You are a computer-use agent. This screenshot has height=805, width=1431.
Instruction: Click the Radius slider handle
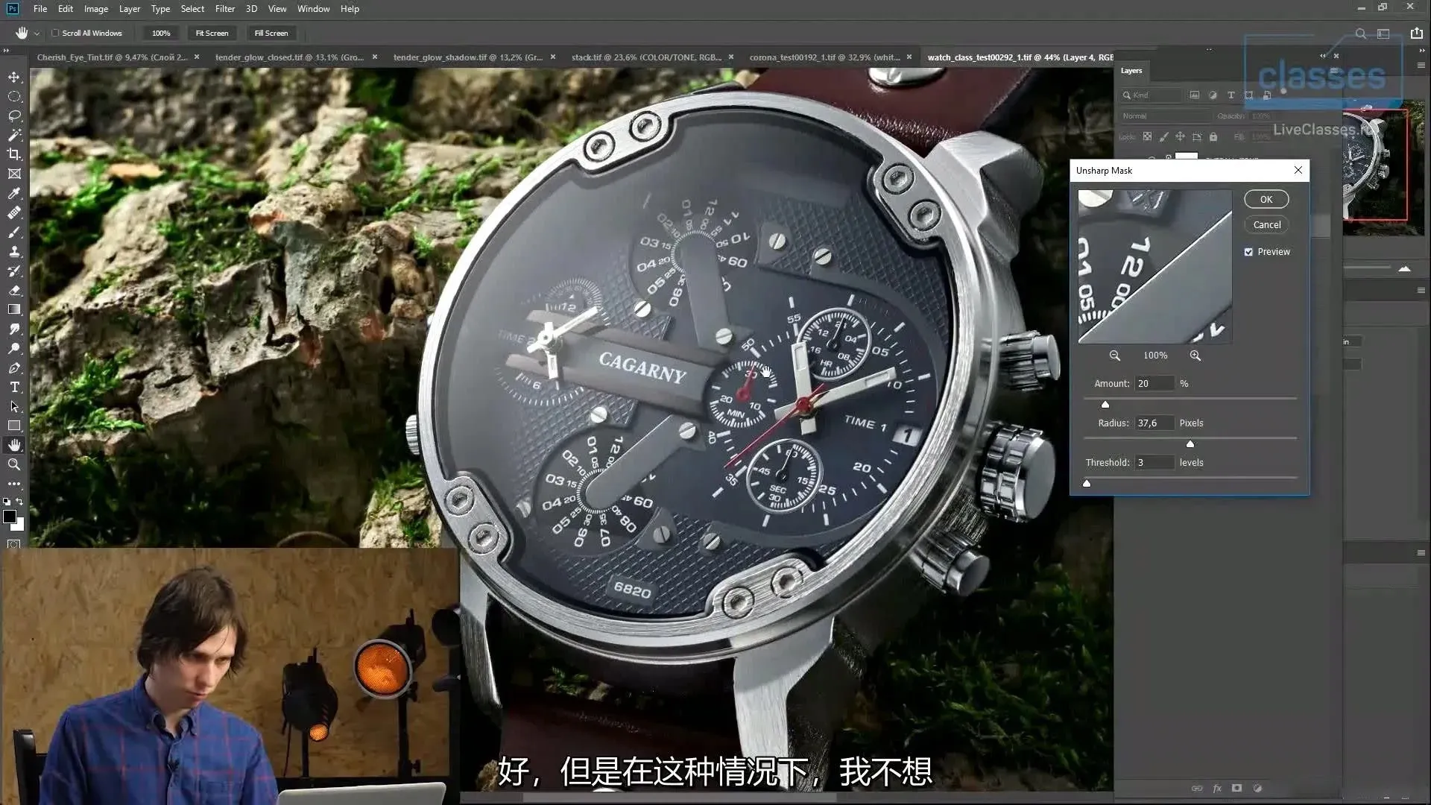[1190, 444]
